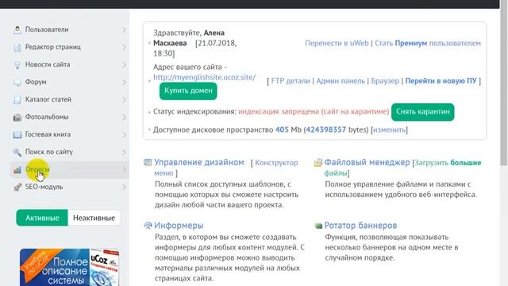
Task: Open Файловый менеджер section
Action: click(x=367, y=162)
